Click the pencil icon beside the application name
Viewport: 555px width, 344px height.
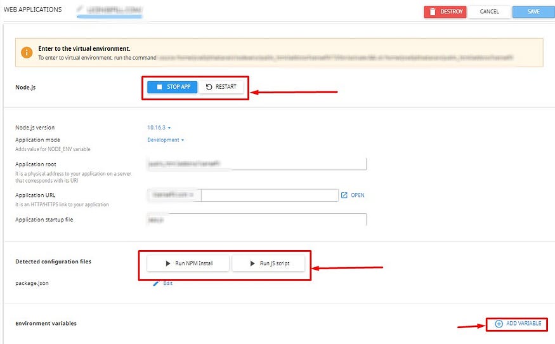(x=80, y=10)
